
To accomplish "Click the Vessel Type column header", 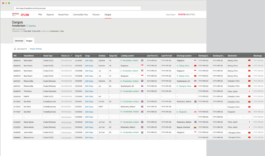I will point(51,56).
